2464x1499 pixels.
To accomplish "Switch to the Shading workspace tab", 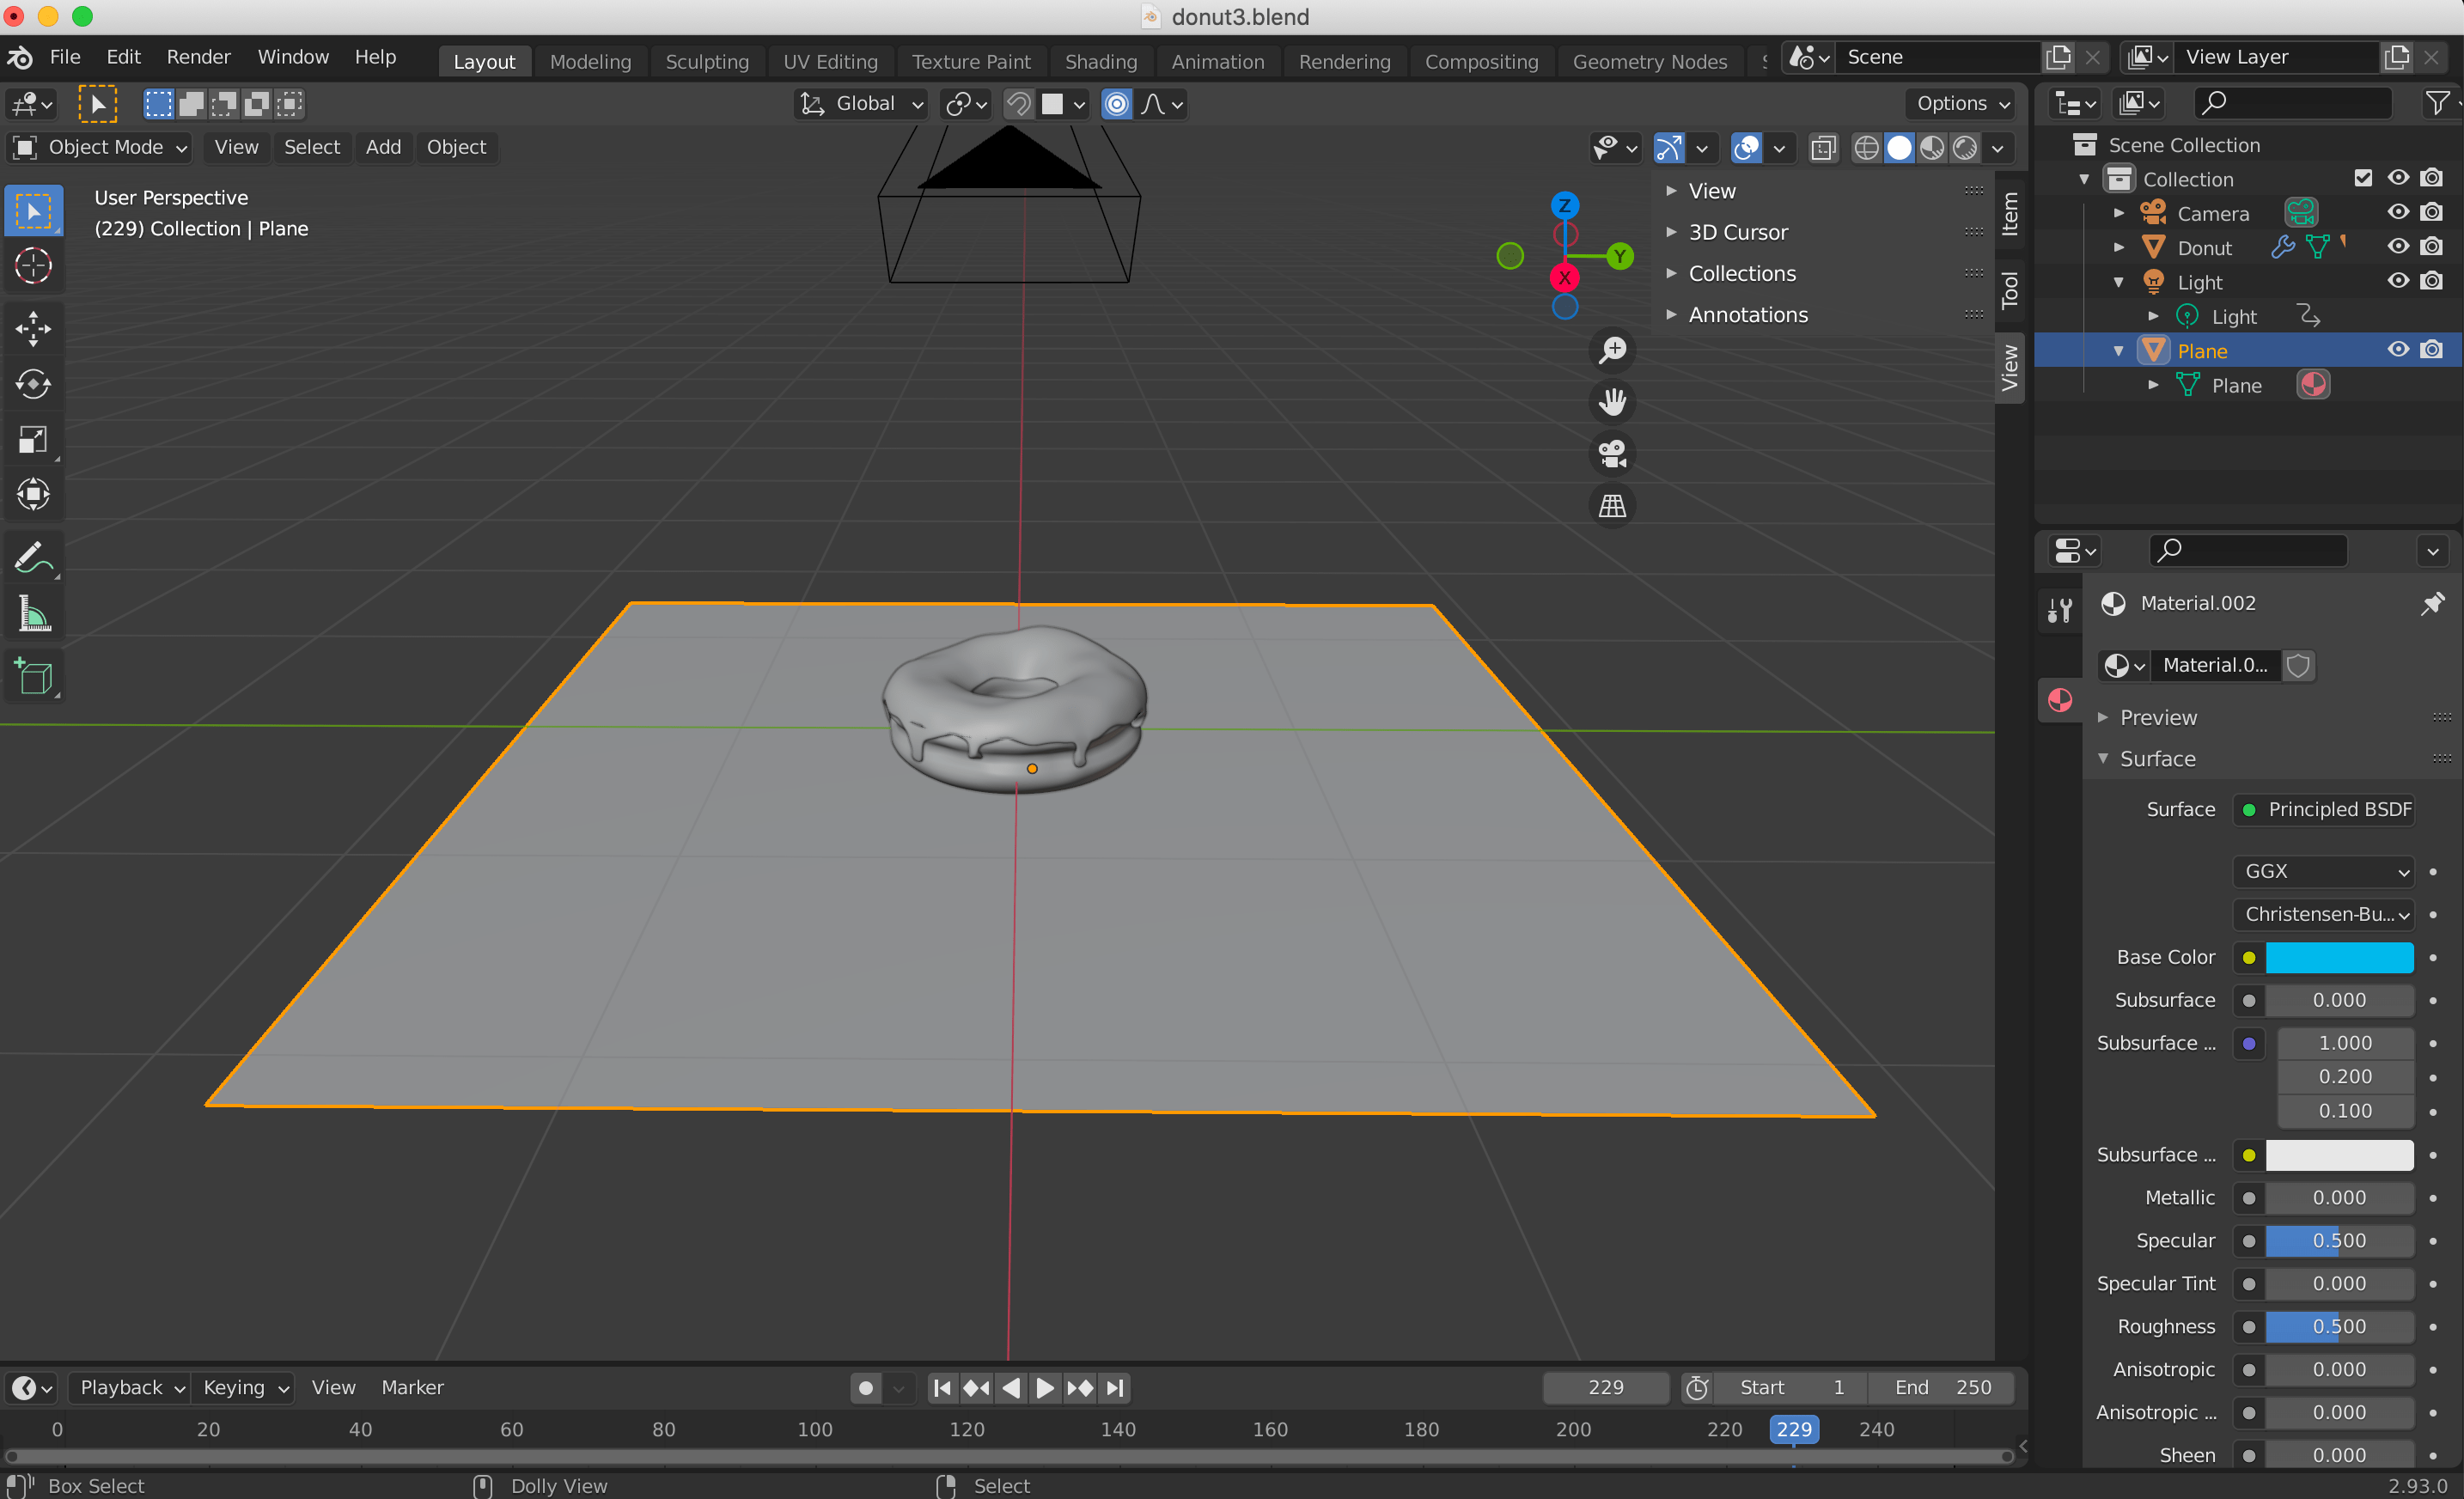I will 1100,61.
